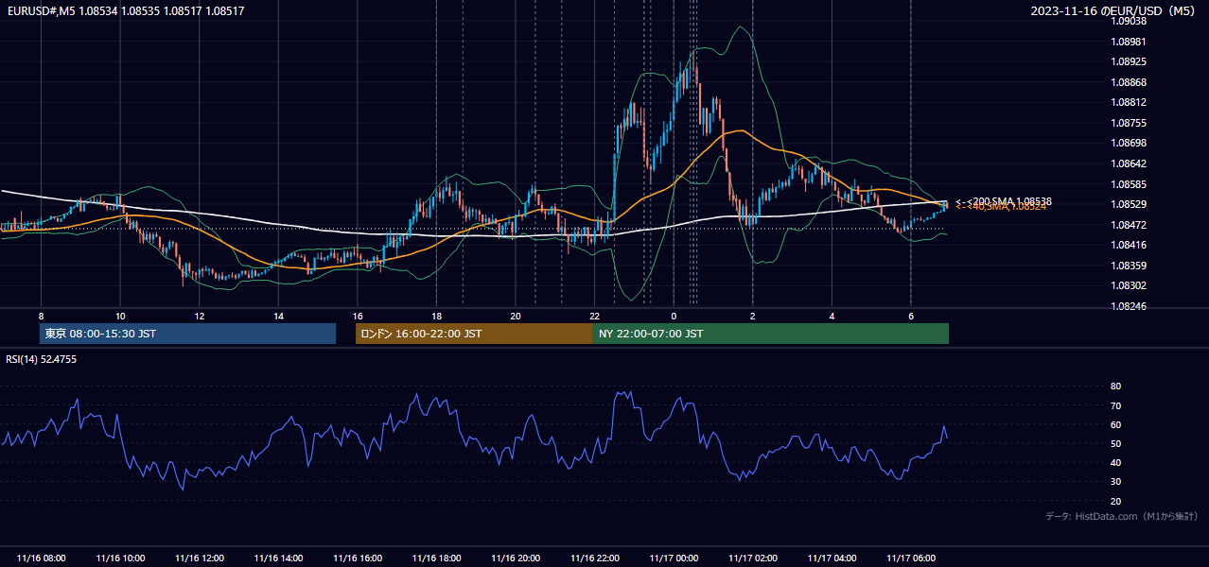Screen dimensions: 1209x567
Task: Select the NY 22:00-07:00 JST session bar
Action: pyautogui.click(x=771, y=334)
